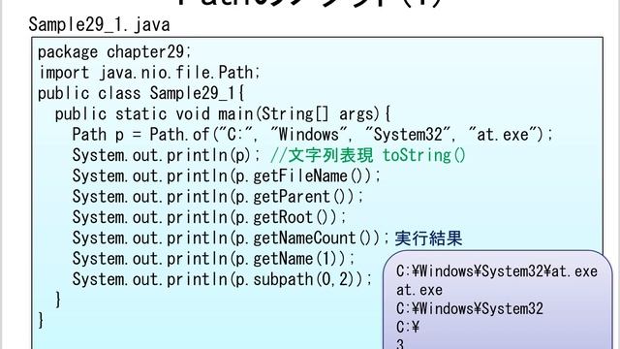Click the import java.nio.file.Path line
The height and width of the screenshot is (349, 620).
point(149,73)
